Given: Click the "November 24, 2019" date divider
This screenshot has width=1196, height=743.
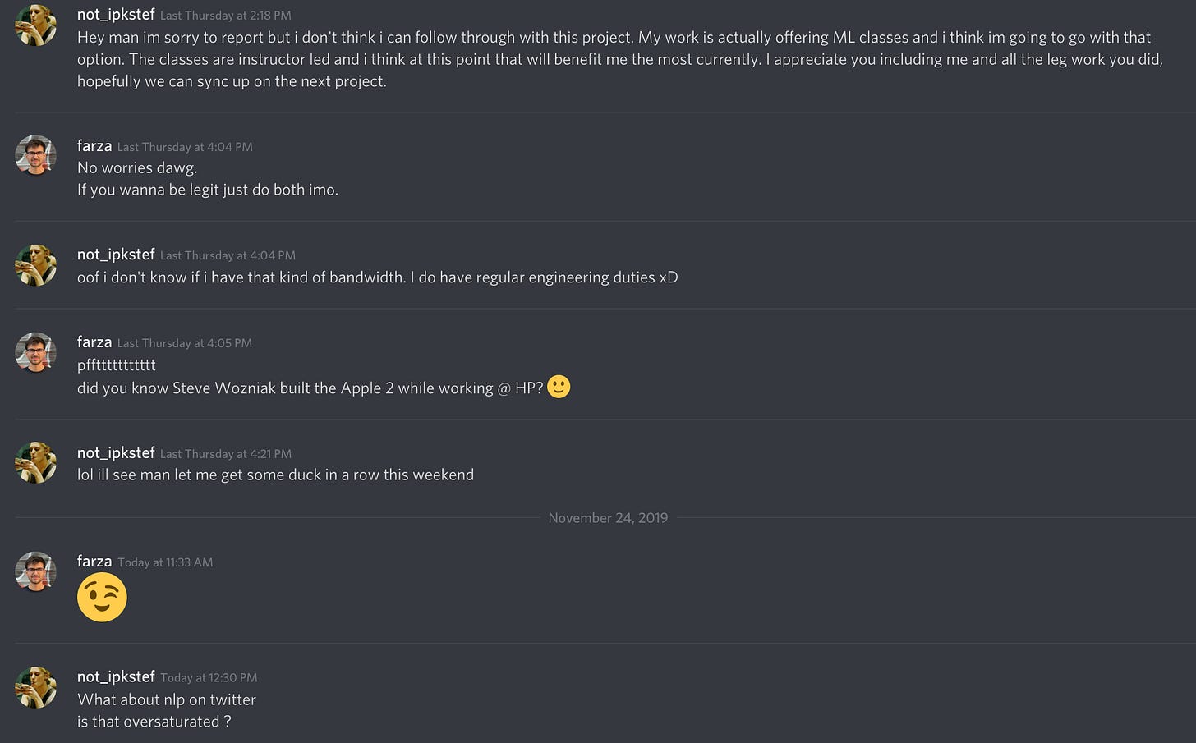Looking at the screenshot, I should pyautogui.click(x=608, y=518).
